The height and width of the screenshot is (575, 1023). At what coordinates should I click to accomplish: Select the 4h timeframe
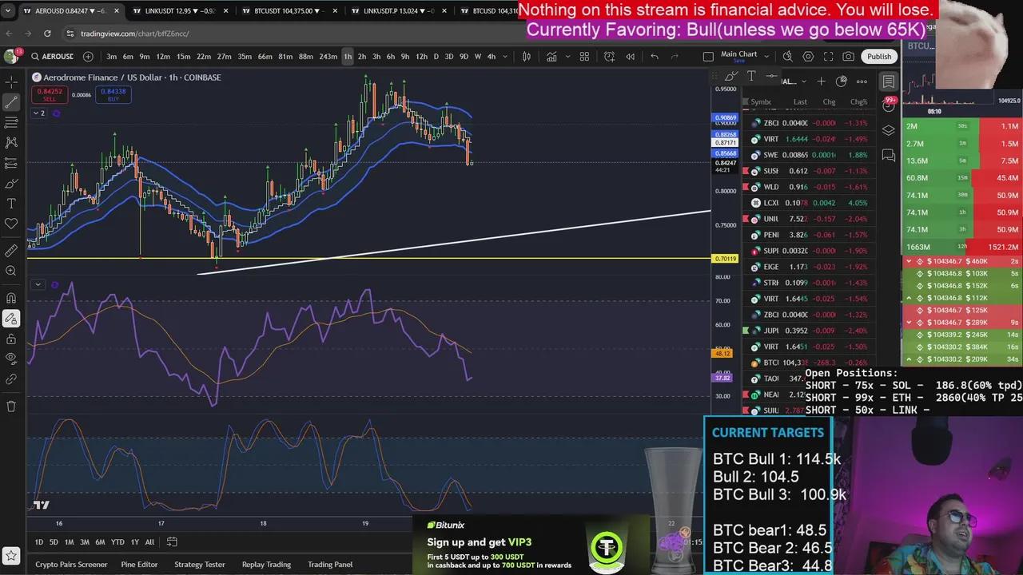tap(491, 56)
